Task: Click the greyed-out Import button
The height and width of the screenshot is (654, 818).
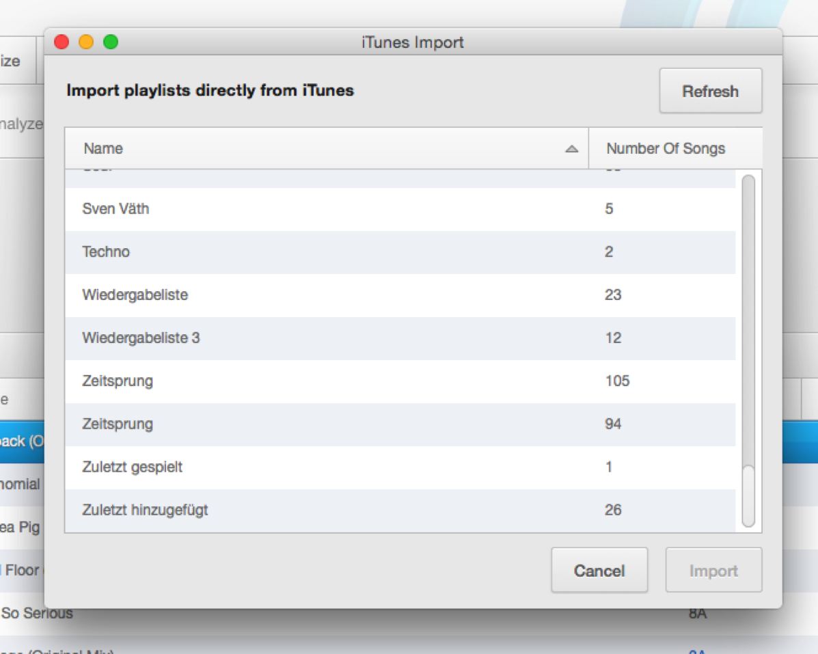Action: click(713, 571)
